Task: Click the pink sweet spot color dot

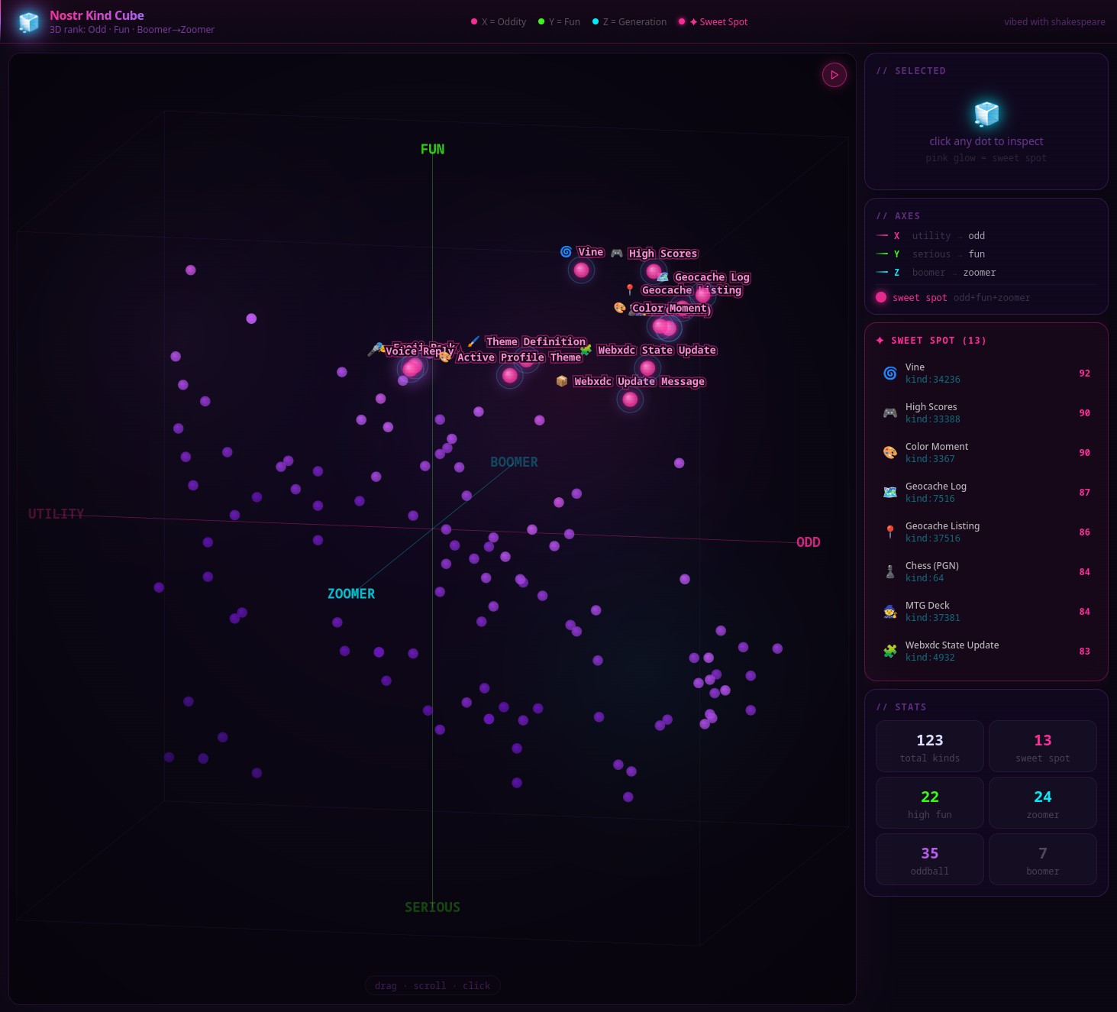Action: (x=880, y=297)
